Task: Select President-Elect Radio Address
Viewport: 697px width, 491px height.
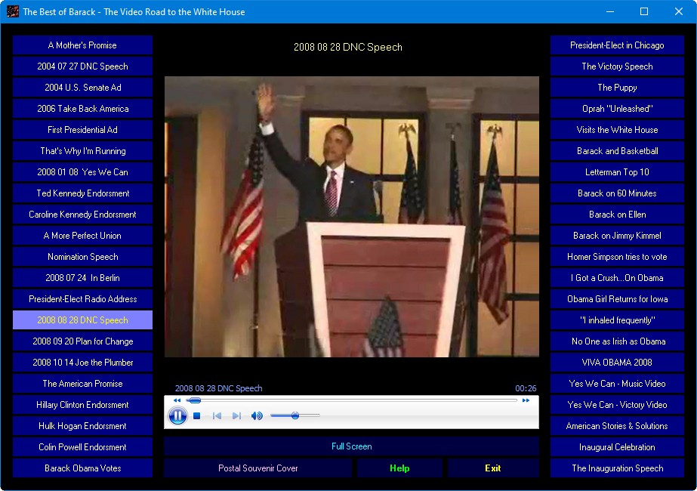Action: (x=82, y=298)
